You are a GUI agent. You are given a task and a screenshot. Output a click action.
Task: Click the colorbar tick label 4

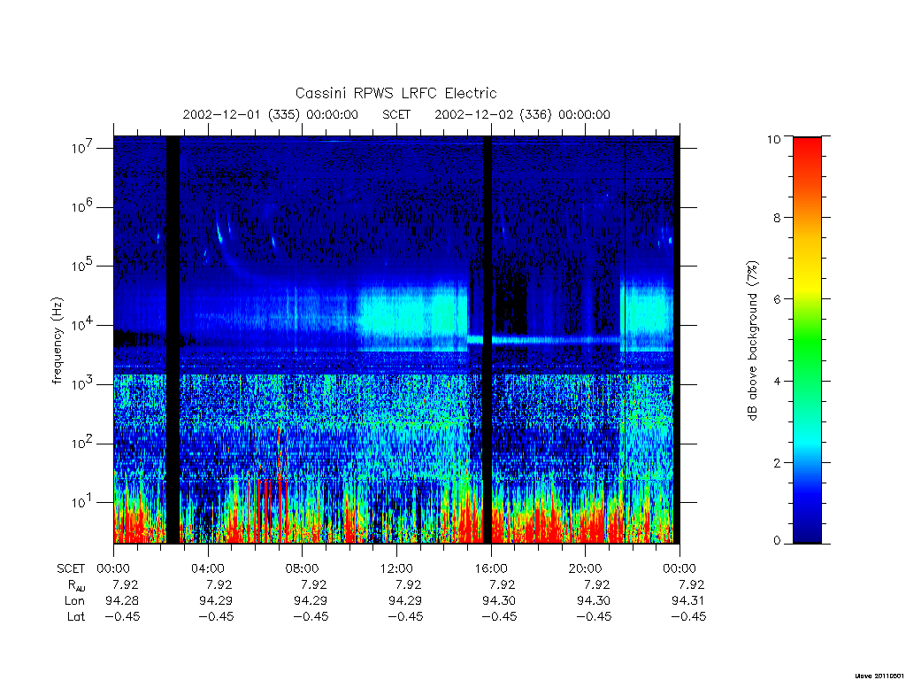[x=777, y=381]
